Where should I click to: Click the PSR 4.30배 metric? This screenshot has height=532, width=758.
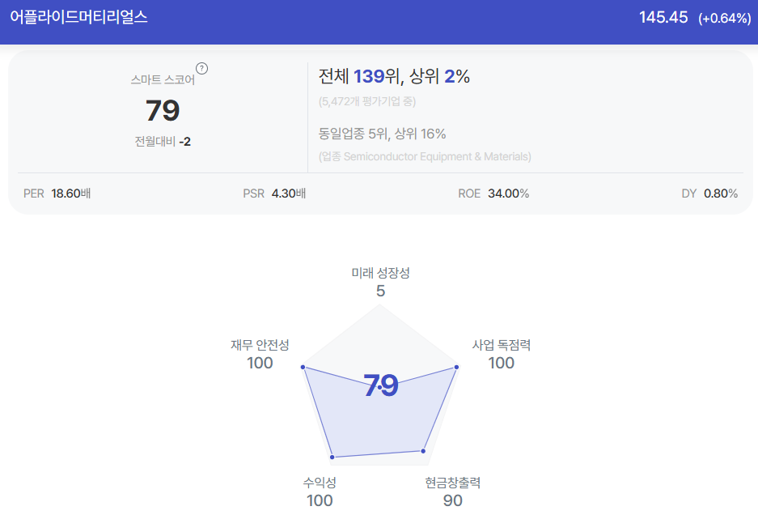point(274,194)
